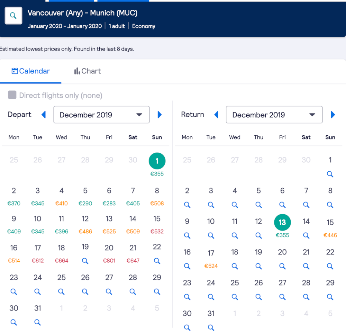Image resolution: width=346 pixels, height=333 pixels.
Task: Search prices for return date 24
Action: point(211,297)
